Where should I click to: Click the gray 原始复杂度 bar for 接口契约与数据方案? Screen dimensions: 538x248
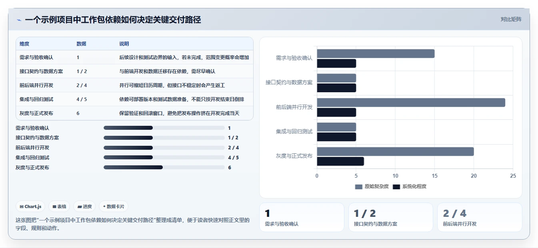pos(336,78)
